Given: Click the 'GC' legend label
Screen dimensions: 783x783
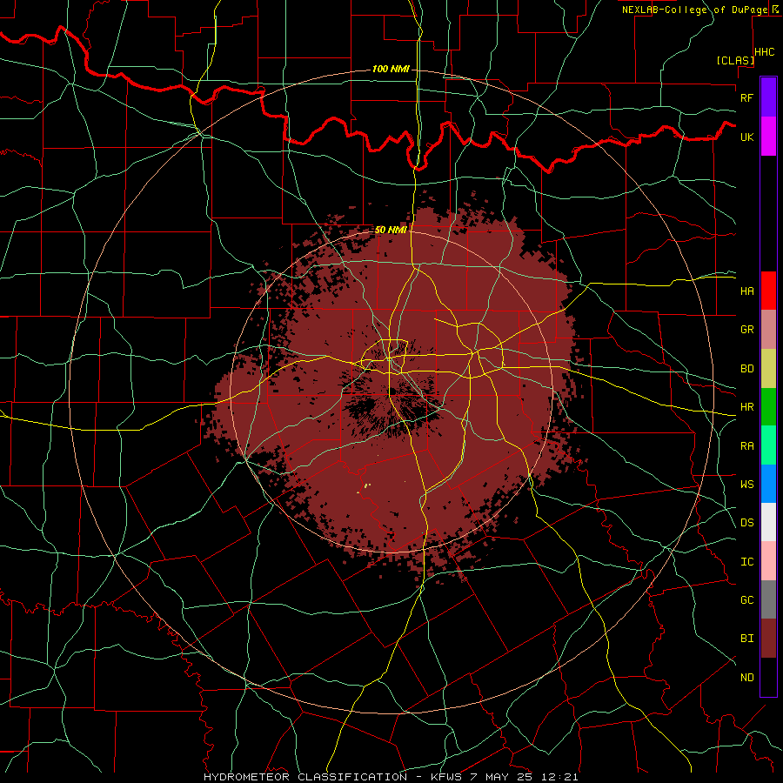Looking at the screenshot, I should [x=746, y=600].
